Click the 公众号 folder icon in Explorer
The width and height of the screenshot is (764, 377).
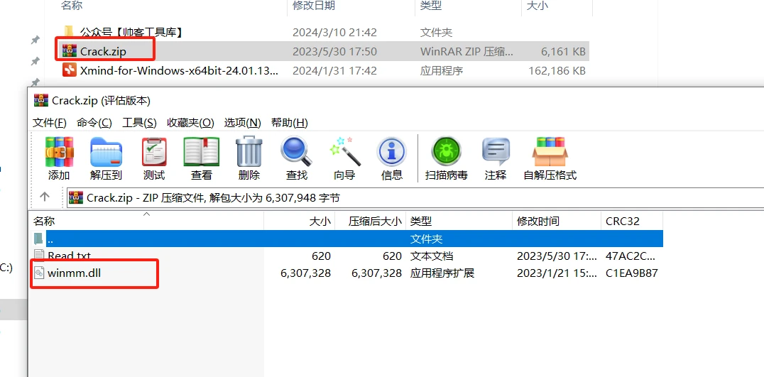click(69, 32)
